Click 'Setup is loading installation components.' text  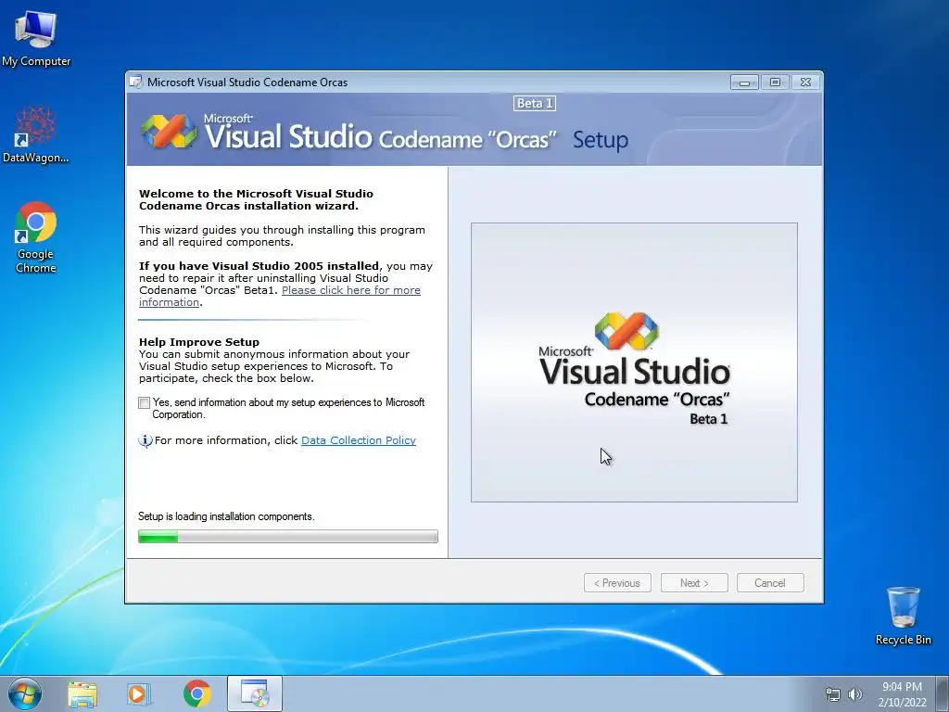pyautogui.click(x=226, y=516)
